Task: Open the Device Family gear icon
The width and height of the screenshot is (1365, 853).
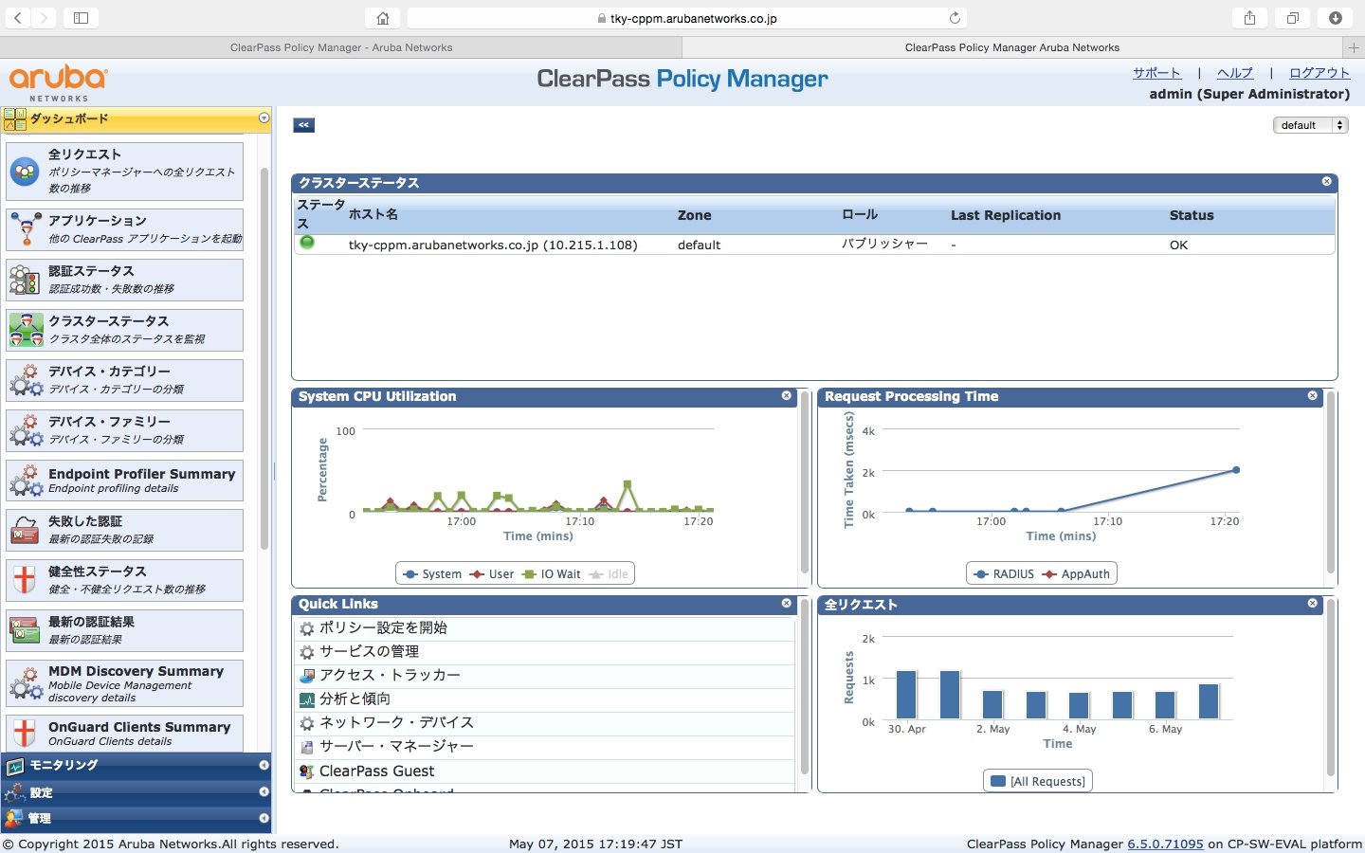Action: tap(26, 430)
